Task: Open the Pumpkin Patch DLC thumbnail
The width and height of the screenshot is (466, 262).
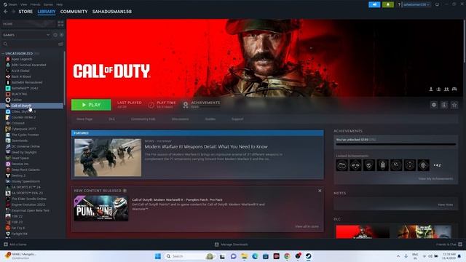Action: 101,208
